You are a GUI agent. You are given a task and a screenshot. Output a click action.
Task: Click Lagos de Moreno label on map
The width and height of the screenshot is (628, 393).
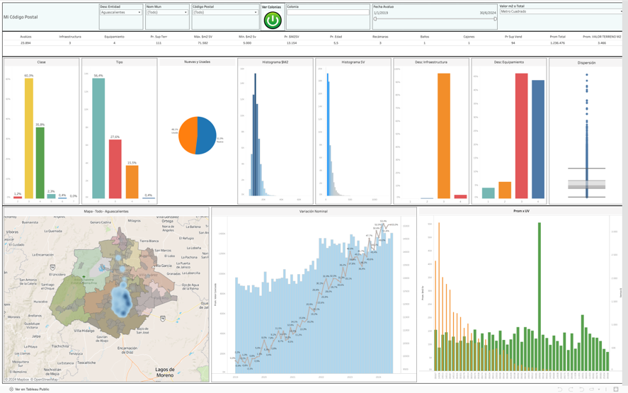165,372
